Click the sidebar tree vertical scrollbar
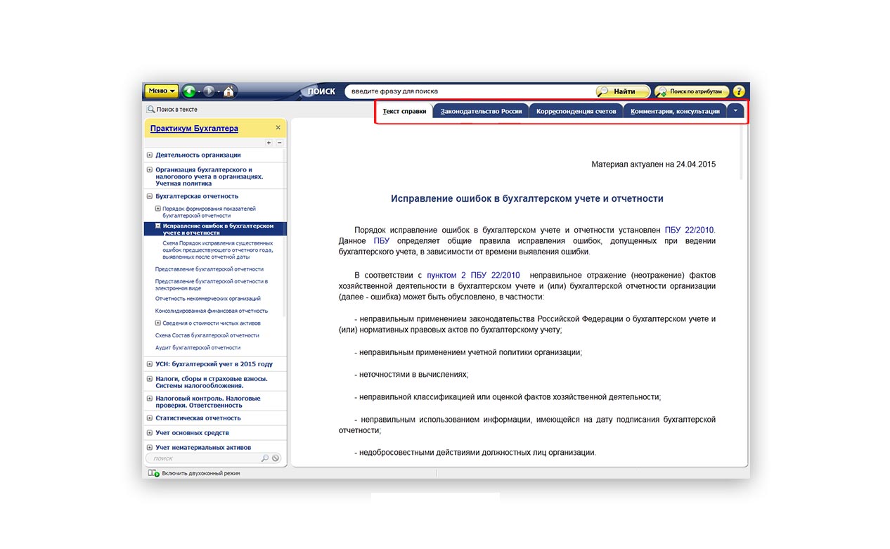This screenshot has width=890, height=549. click(x=285, y=233)
